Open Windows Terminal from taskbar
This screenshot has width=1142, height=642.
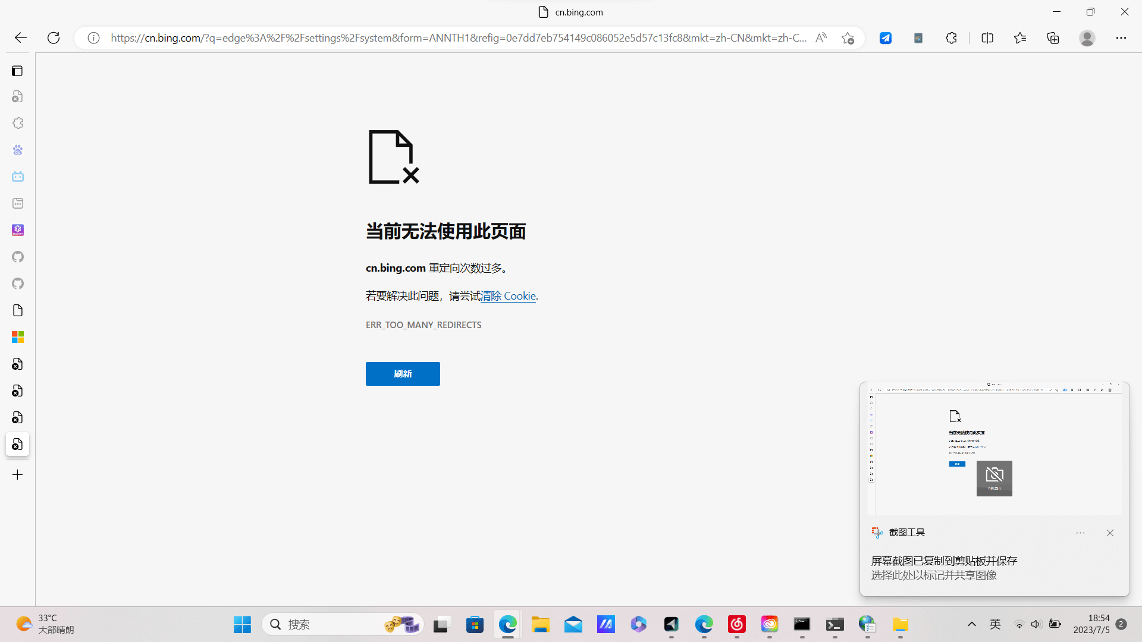(x=835, y=625)
